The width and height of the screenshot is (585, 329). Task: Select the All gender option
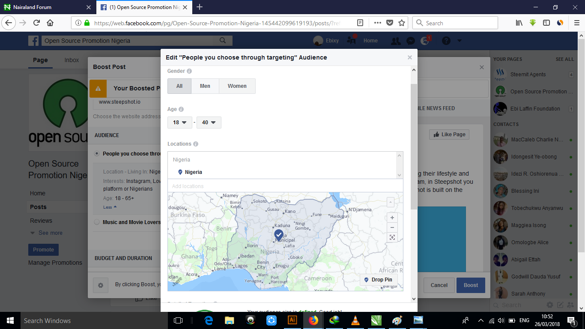pos(179,86)
